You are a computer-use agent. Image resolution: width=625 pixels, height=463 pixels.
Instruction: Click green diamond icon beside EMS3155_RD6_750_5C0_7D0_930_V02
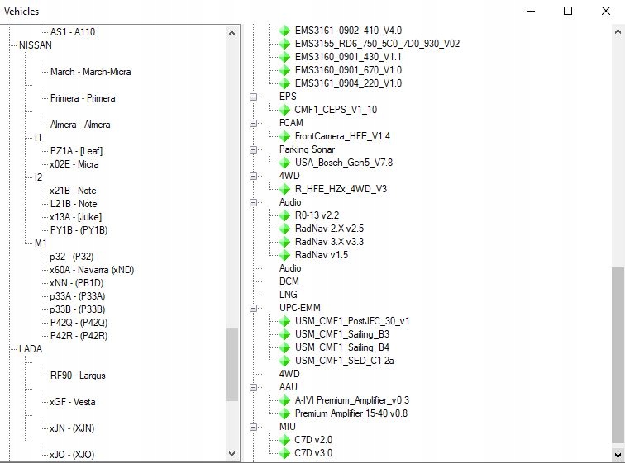click(x=284, y=44)
